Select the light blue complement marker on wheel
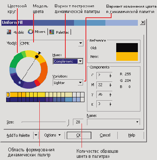The width and height of the screenshot is (157, 160). click(x=19, y=83)
